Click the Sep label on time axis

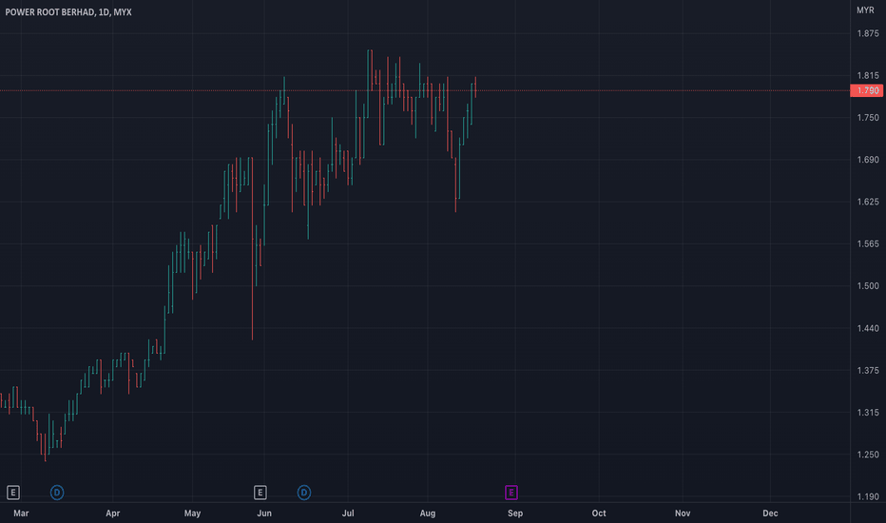pos(515,513)
